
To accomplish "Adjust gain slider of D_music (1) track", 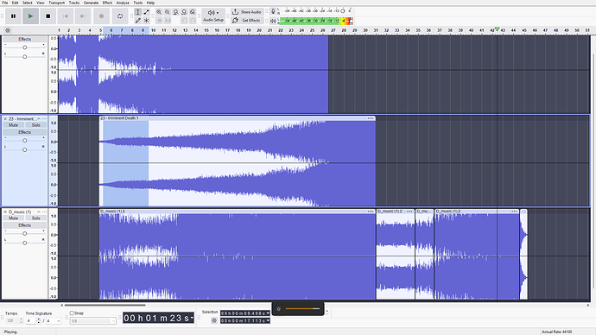I will pos(25,234).
